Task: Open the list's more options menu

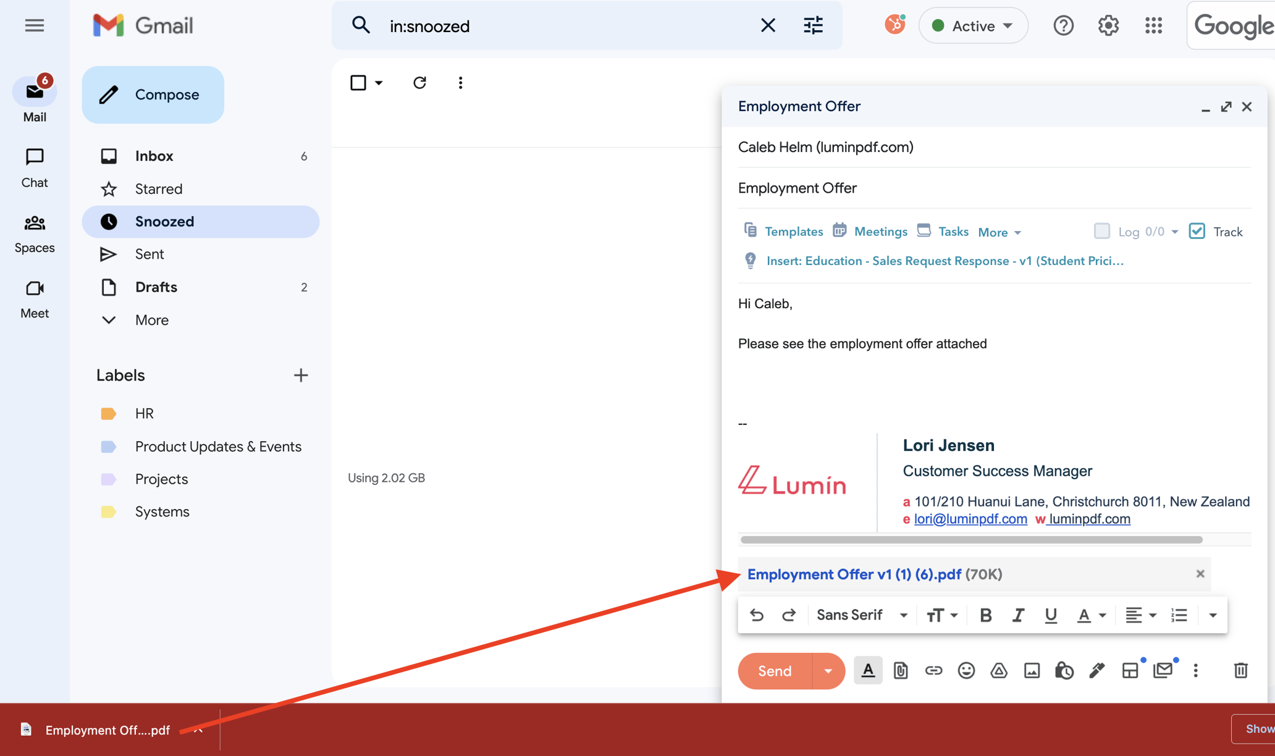Action: [x=460, y=83]
